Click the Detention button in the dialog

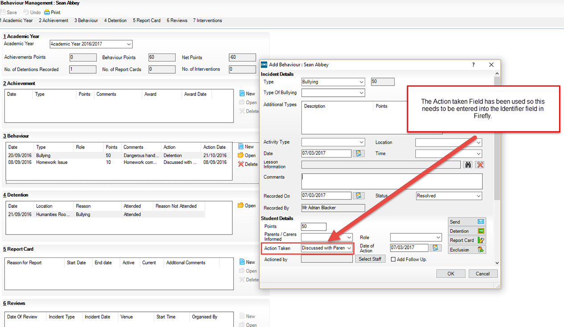pos(467,231)
